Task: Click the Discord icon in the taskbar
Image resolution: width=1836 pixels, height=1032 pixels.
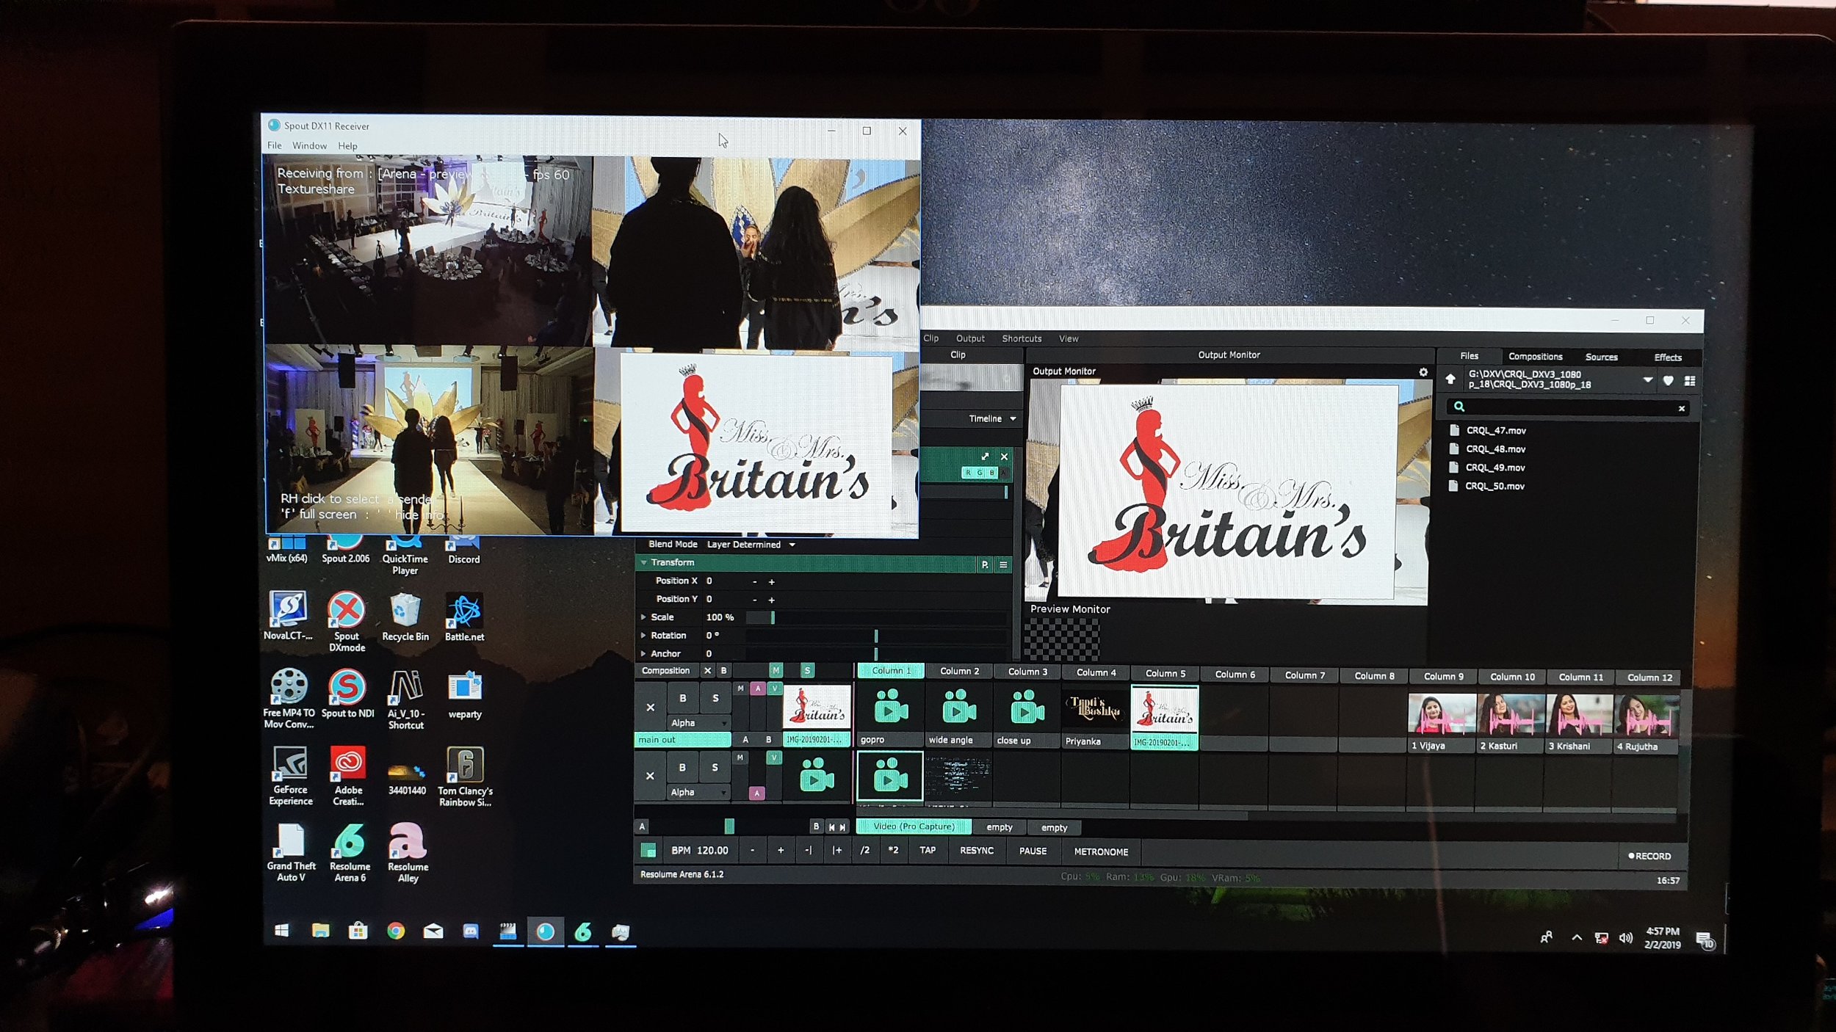Action: point(470,931)
